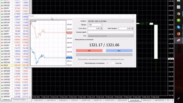Adjust the Тейк Профит spinner arrows
Screen dimensions: 183x103
coord(132,28)
